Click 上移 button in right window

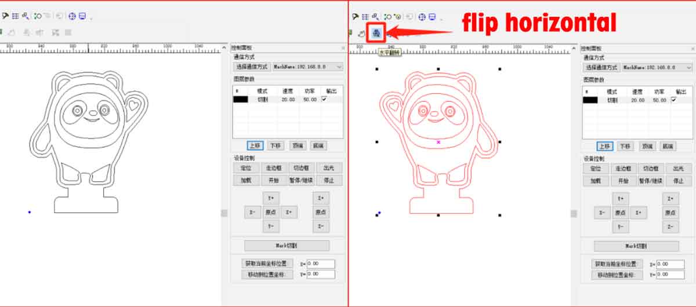click(x=606, y=147)
